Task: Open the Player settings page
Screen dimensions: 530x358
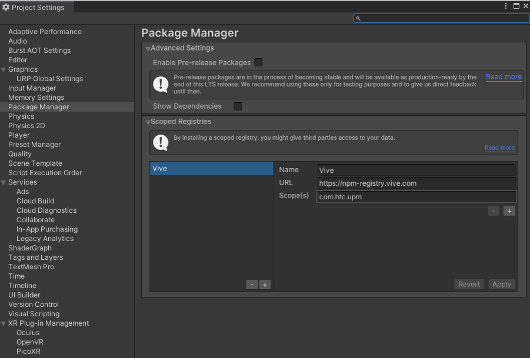Action: tap(19, 135)
